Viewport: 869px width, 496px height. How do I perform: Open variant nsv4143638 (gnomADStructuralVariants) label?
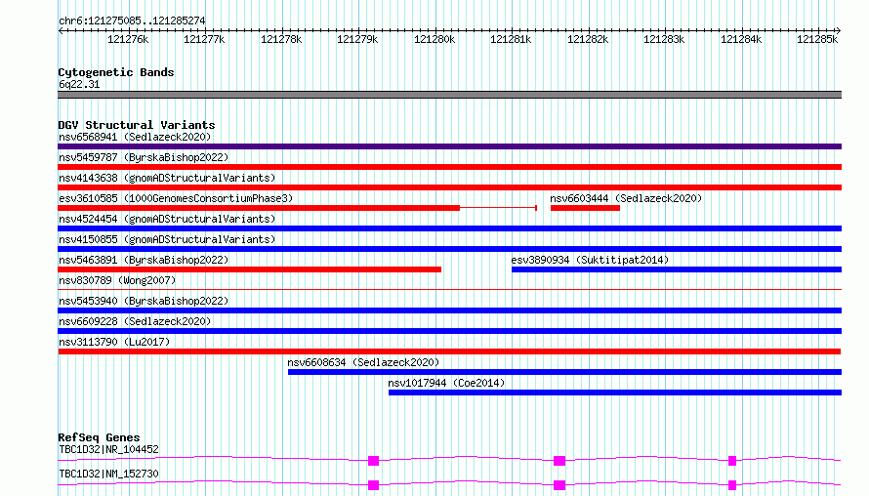(x=167, y=178)
